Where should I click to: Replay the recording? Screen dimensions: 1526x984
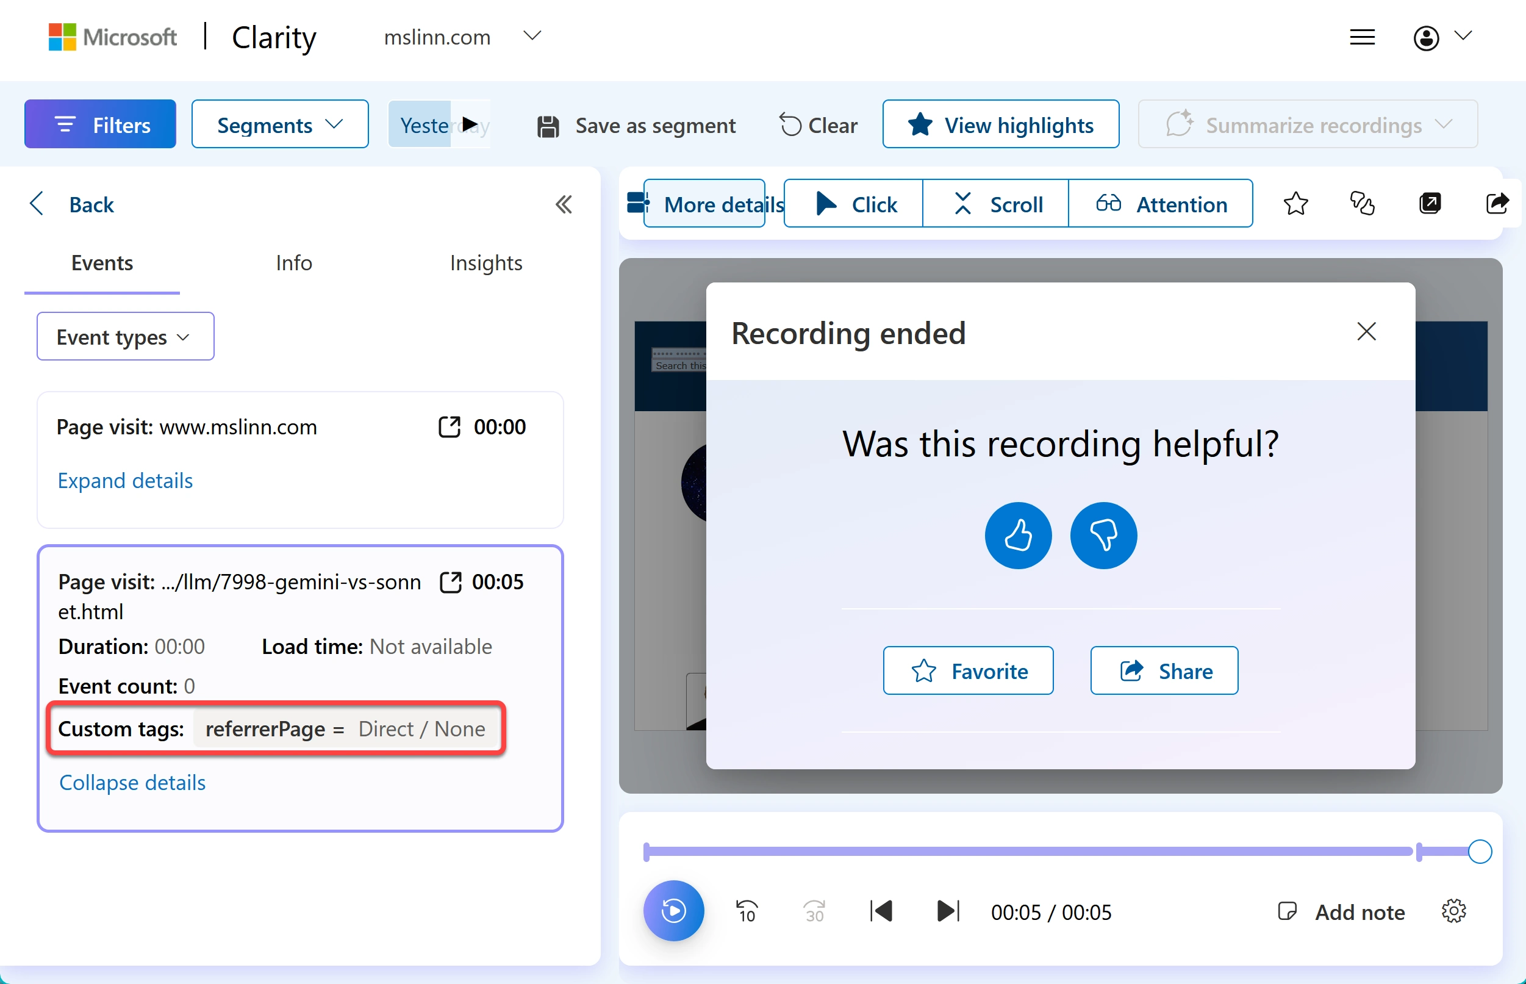(673, 911)
